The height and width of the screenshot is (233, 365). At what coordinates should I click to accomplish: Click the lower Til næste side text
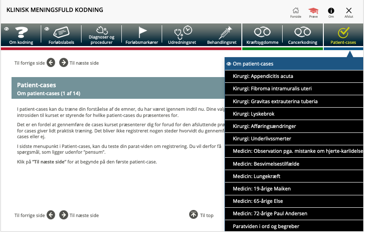click(x=84, y=216)
